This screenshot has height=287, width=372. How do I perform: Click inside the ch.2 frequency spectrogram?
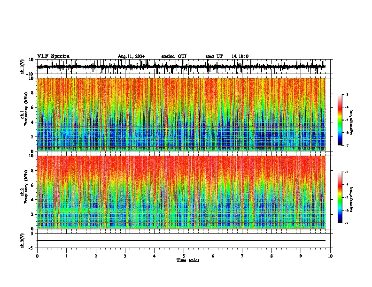click(181, 192)
